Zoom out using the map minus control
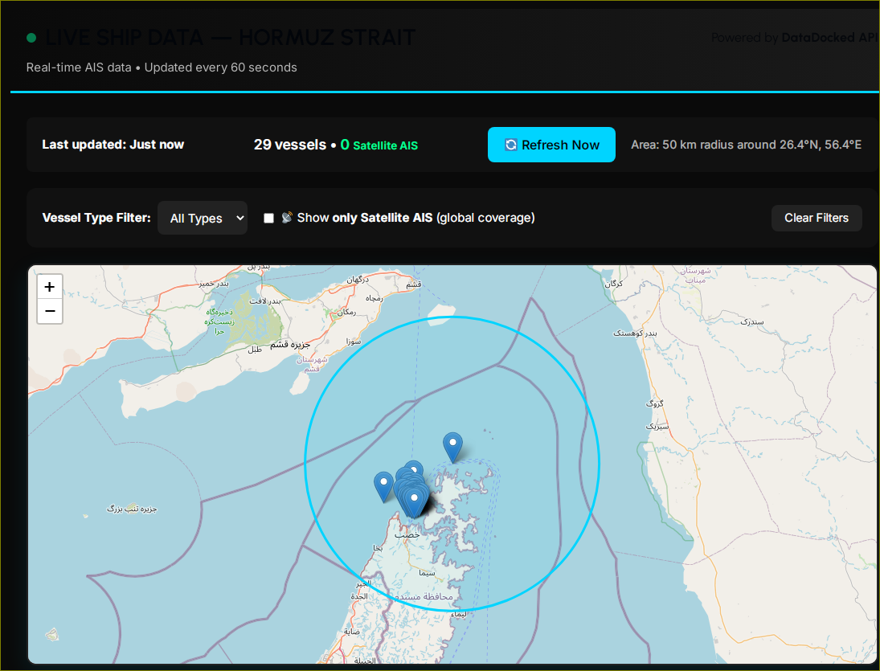 point(49,310)
